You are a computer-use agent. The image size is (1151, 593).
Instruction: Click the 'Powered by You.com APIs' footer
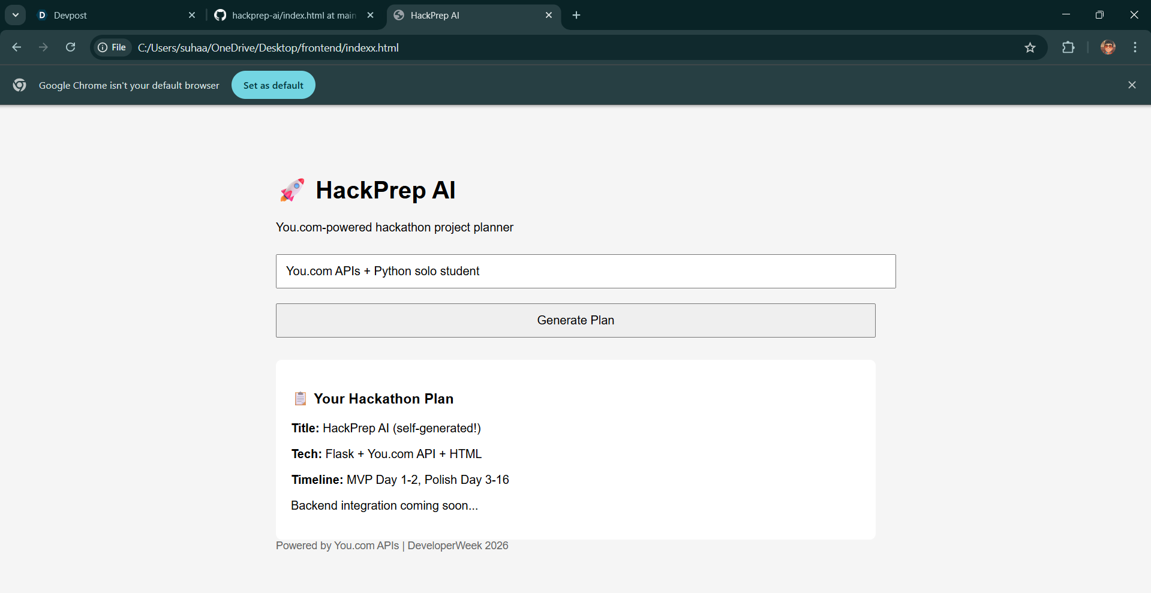(392, 546)
